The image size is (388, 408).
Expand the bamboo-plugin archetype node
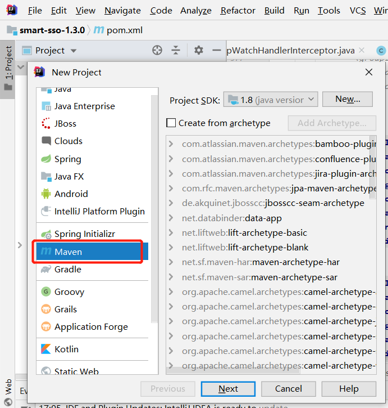click(171, 144)
